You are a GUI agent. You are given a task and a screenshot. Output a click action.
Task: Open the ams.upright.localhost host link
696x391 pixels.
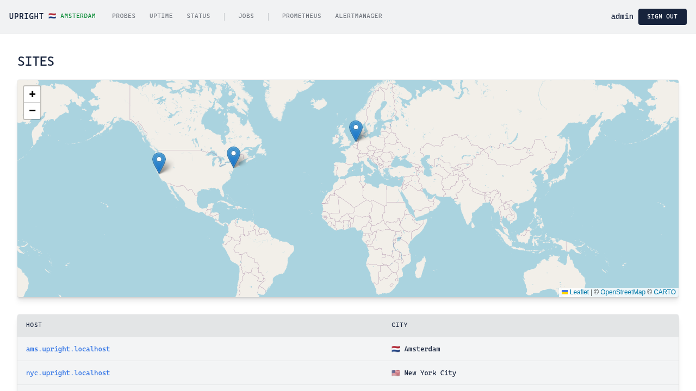pos(67,349)
